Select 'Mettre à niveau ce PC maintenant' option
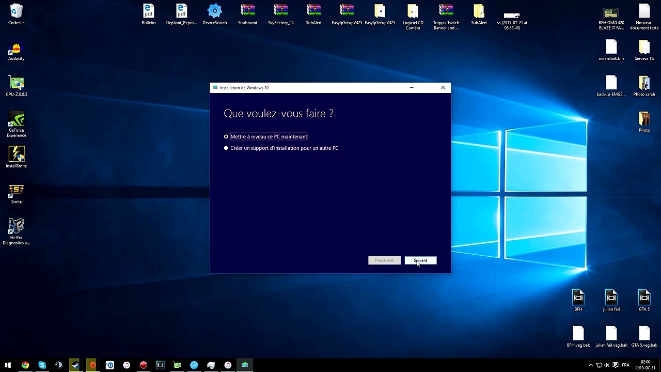Image resolution: width=661 pixels, height=372 pixels. tap(265, 136)
